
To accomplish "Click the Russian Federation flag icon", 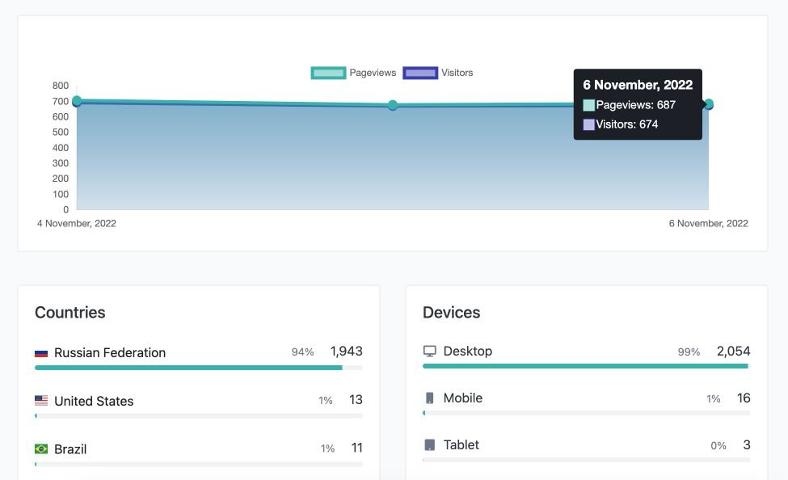I will tap(41, 353).
